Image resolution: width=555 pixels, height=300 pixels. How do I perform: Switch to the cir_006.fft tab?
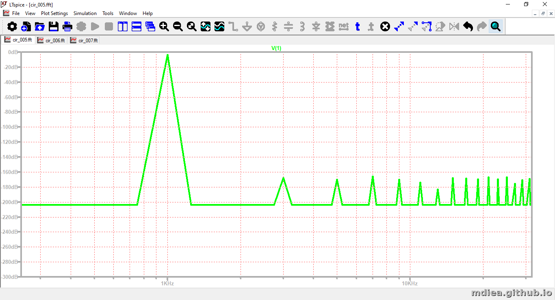51,40
